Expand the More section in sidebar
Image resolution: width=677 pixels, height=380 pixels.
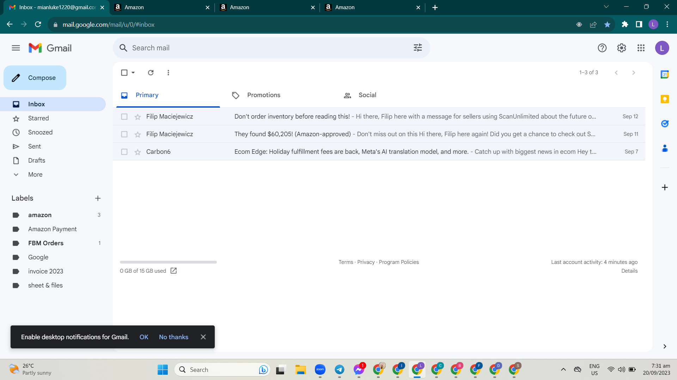click(x=35, y=175)
